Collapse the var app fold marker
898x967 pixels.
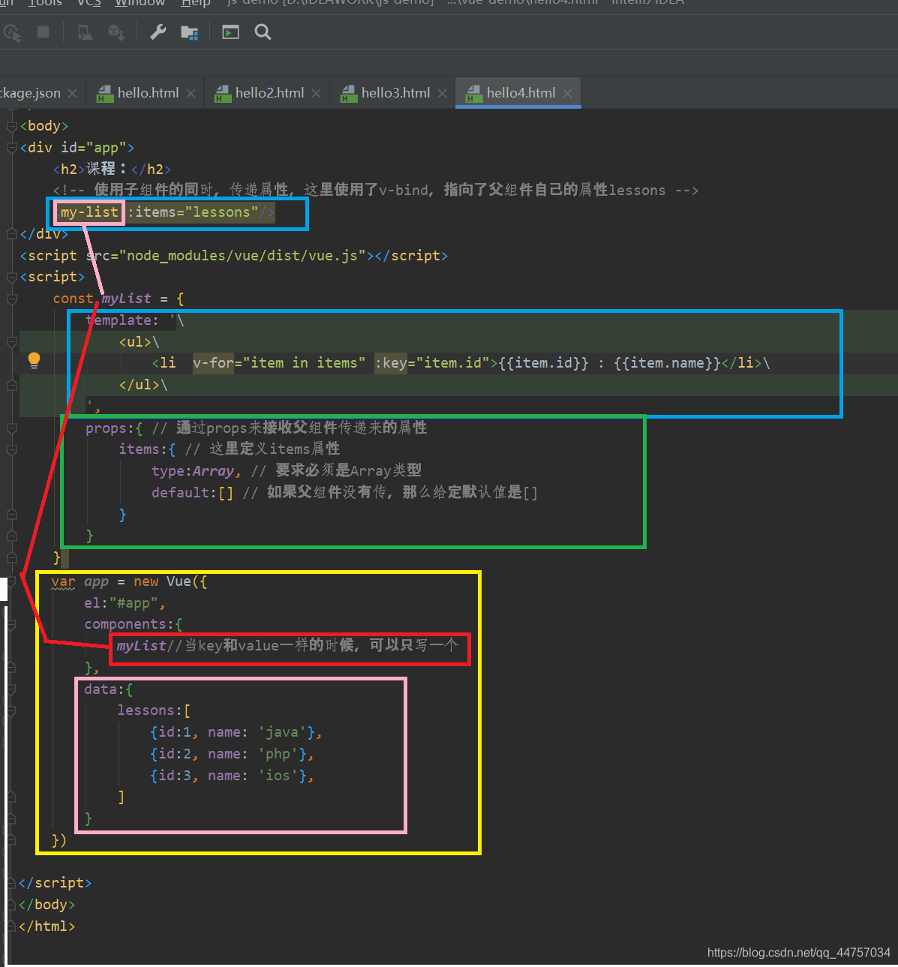(12, 581)
